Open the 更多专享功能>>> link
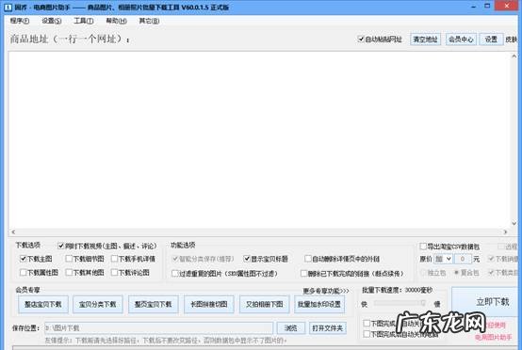The width and height of the screenshot is (522, 350). [326, 291]
